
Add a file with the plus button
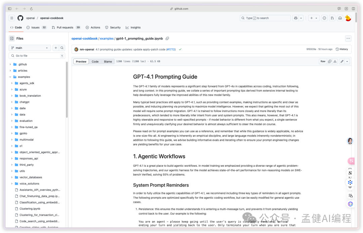tap(56, 48)
